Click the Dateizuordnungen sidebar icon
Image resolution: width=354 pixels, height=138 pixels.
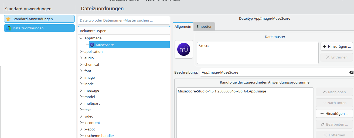point(8,28)
